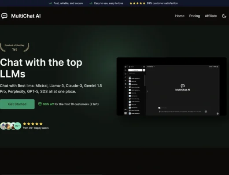Open the Affiliate nav link
Screen dimensions: 229x175
coord(211,16)
